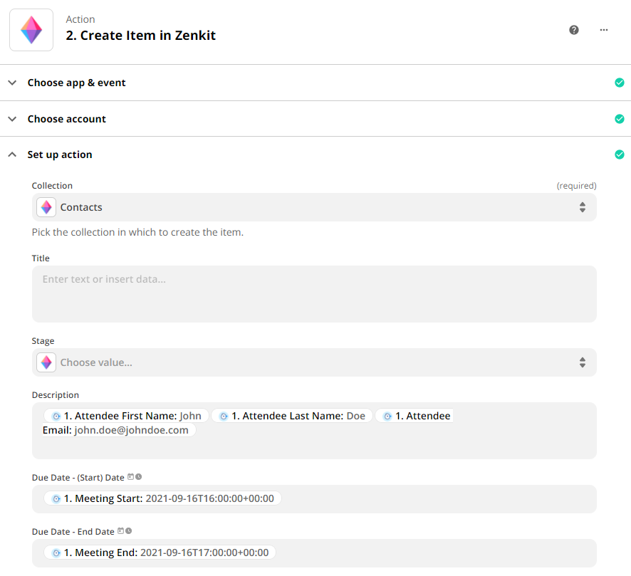Screen dimensions: 631x576
Task: Click green checkmark beside Choose app & event
Action: click(x=619, y=83)
